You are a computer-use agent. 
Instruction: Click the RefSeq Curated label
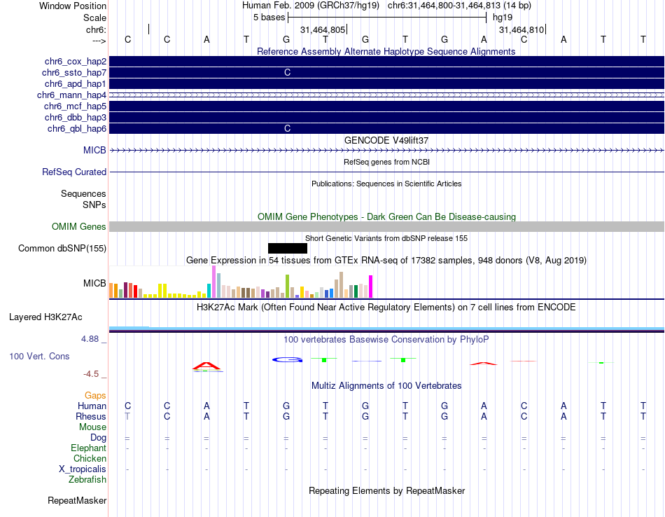tap(74, 172)
